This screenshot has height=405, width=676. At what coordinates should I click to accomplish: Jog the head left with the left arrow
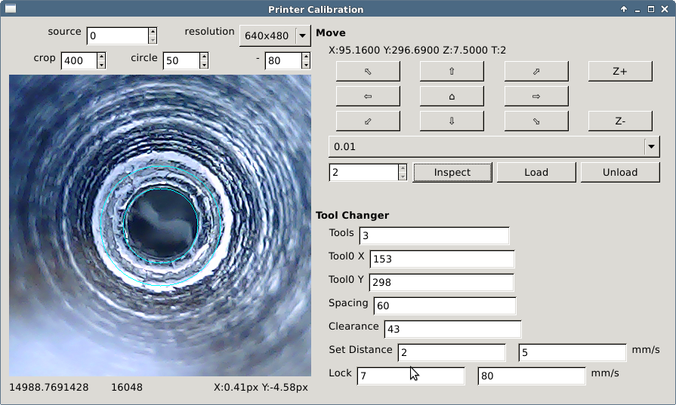click(368, 96)
